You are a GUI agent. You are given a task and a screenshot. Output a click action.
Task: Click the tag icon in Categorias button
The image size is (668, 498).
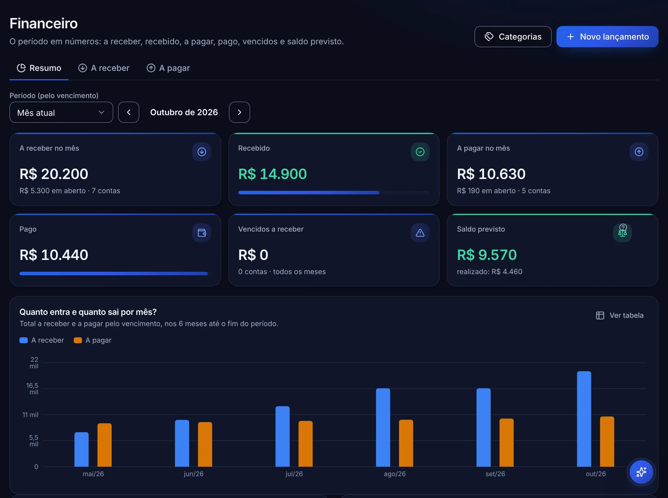pos(489,36)
